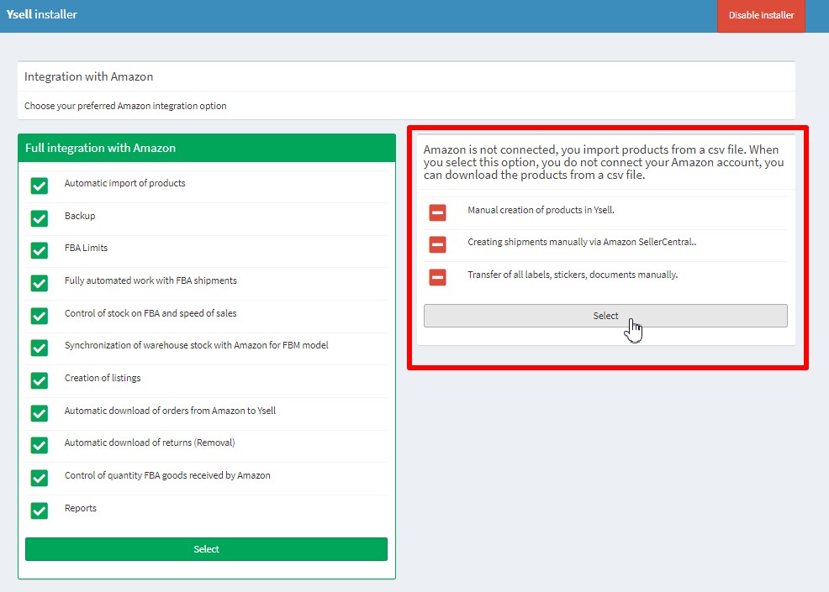Click red minus icon for Transfer of all labels
This screenshot has width=829, height=592.
coord(437,277)
